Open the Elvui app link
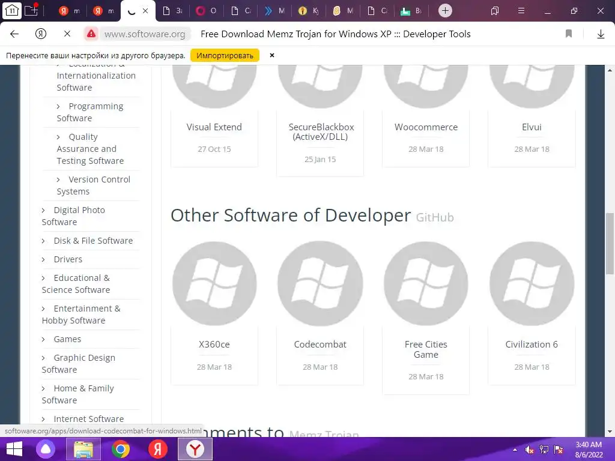This screenshot has width=615, height=461. pos(532,127)
